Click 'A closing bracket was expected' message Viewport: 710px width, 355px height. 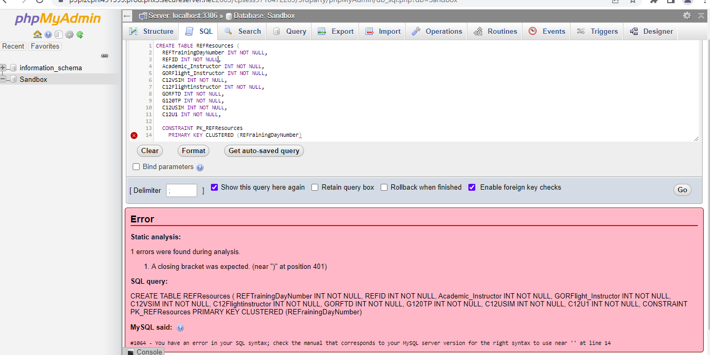tap(239, 266)
